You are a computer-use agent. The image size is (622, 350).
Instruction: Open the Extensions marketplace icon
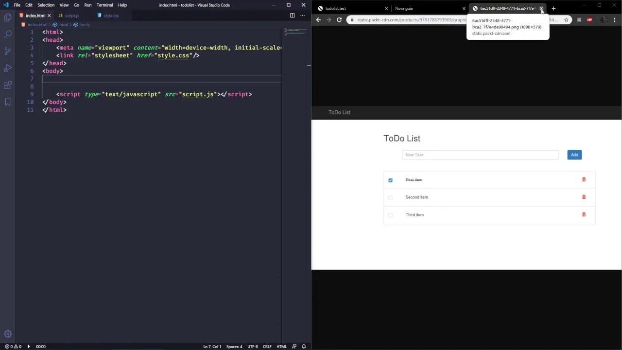click(x=8, y=85)
